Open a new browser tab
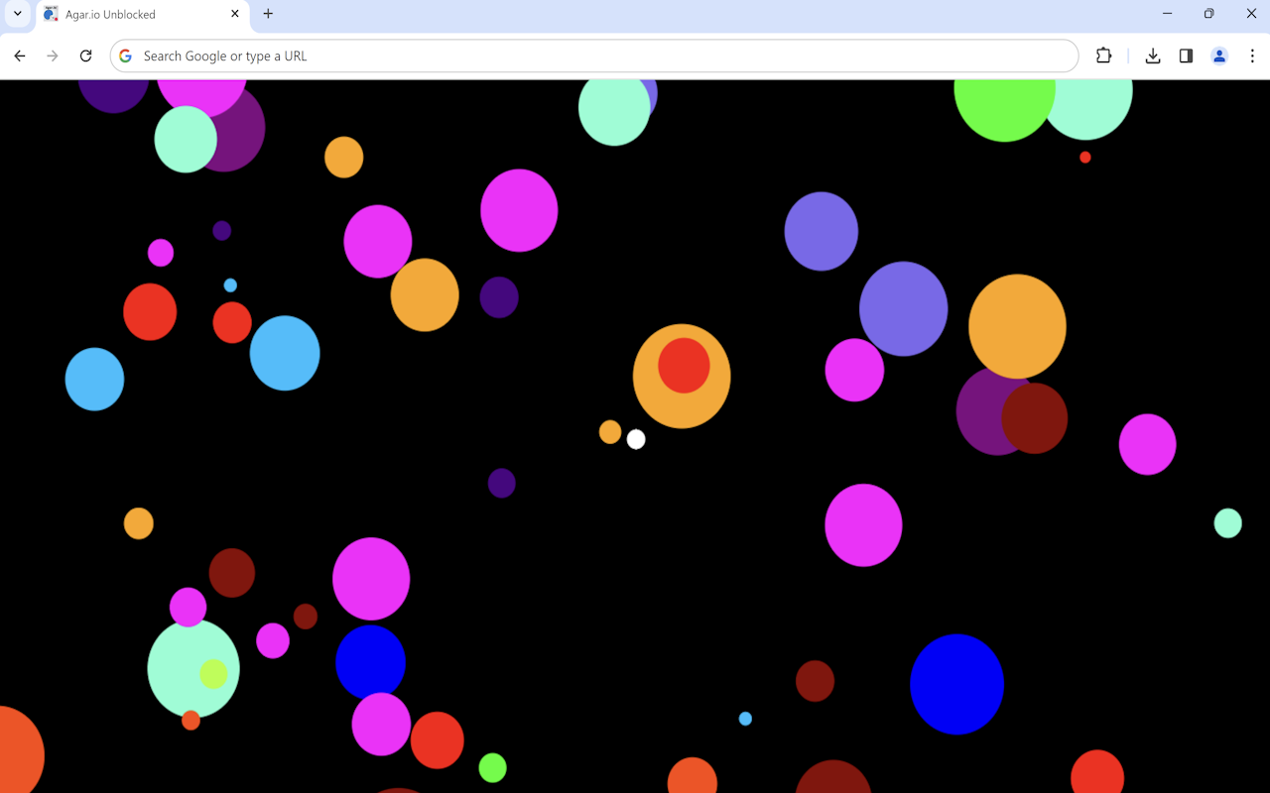The width and height of the screenshot is (1270, 793). coord(267,14)
